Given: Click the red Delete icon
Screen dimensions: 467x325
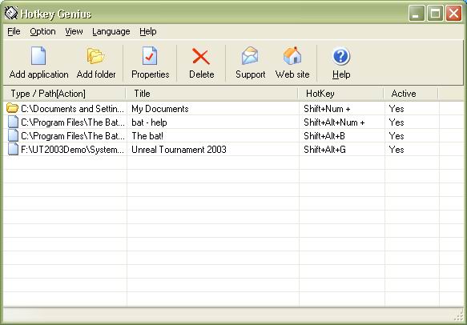Looking at the screenshot, I should (x=201, y=56).
